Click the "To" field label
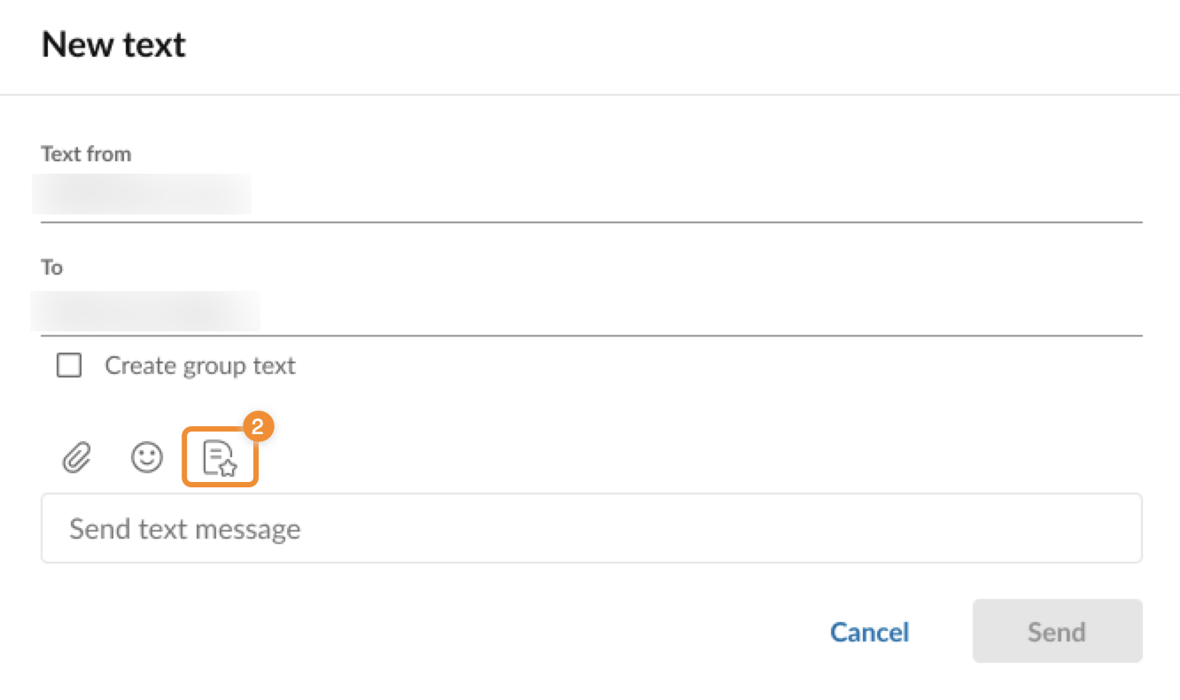This screenshot has height=700, width=1180. [x=51, y=268]
